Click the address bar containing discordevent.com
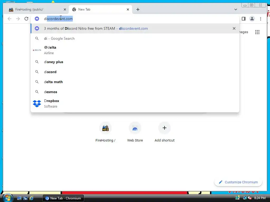The height and width of the screenshot is (202, 270). pos(135,19)
